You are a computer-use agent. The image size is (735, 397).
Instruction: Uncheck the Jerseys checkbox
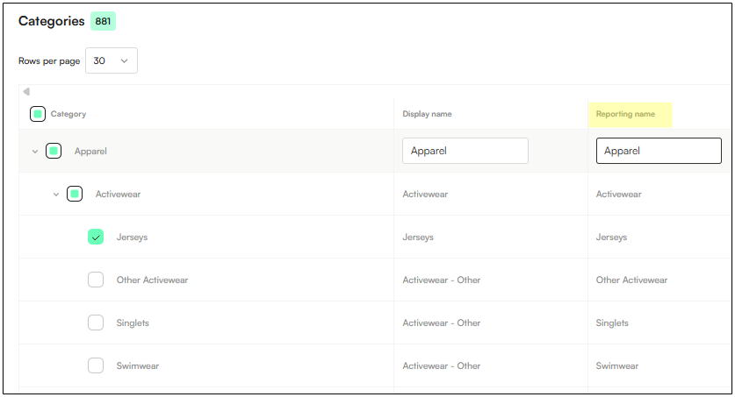coord(96,237)
